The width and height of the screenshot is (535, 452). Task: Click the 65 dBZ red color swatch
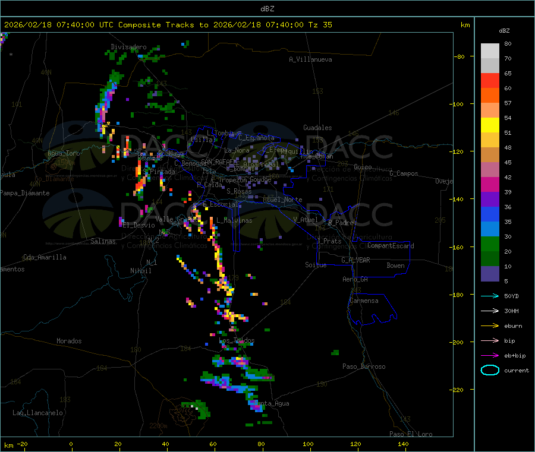coord(490,80)
